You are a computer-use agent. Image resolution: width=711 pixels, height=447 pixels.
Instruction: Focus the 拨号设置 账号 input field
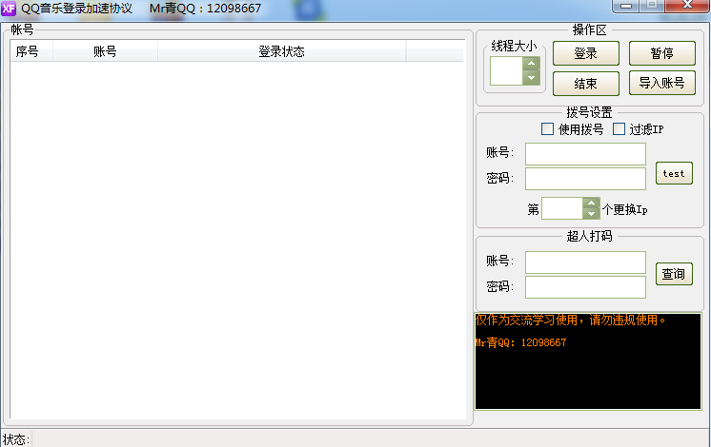tap(585, 154)
